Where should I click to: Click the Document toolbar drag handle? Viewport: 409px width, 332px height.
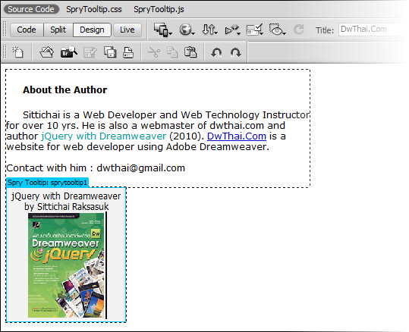(x=5, y=30)
